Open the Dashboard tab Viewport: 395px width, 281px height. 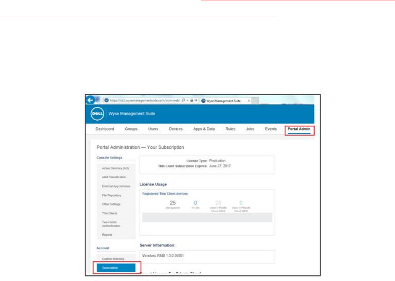[x=105, y=129]
